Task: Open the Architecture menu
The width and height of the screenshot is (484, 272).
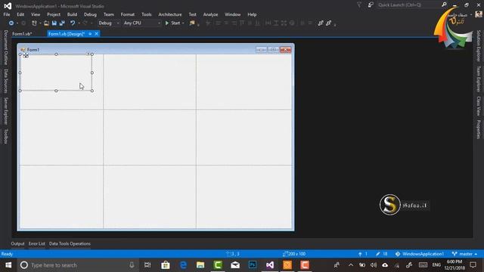Action: pyautogui.click(x=169, y=14)
